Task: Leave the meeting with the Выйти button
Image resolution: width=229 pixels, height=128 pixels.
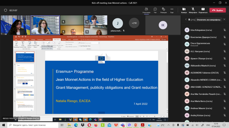Action: 218,10
